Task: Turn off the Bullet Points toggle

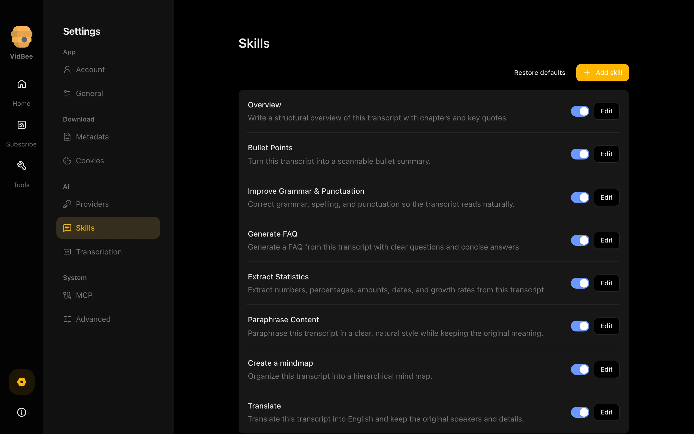Action: tap(580, 154)
